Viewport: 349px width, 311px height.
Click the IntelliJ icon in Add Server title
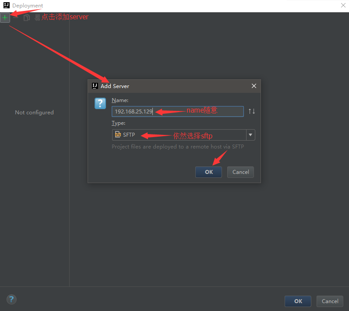pos(95,86)
